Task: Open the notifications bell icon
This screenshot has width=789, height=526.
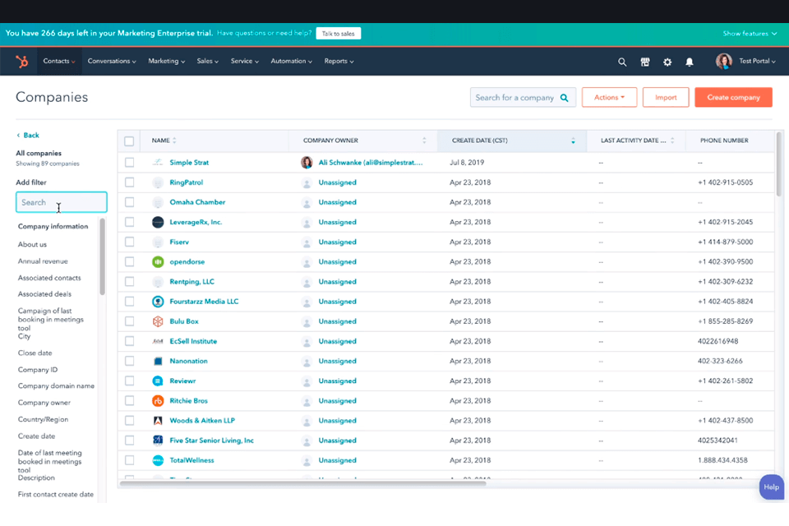Action: (x=689, y=61)
